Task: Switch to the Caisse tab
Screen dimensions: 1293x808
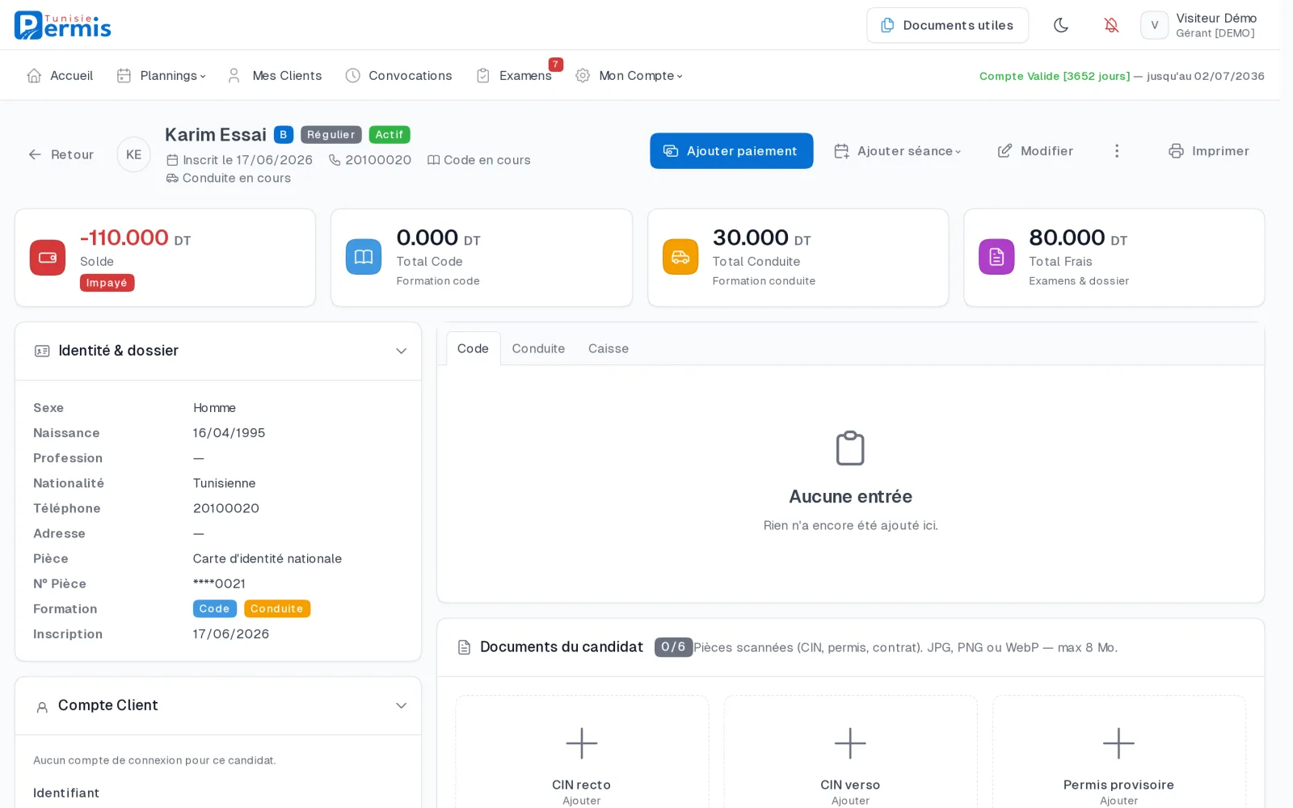Action: tap(609, 348)
